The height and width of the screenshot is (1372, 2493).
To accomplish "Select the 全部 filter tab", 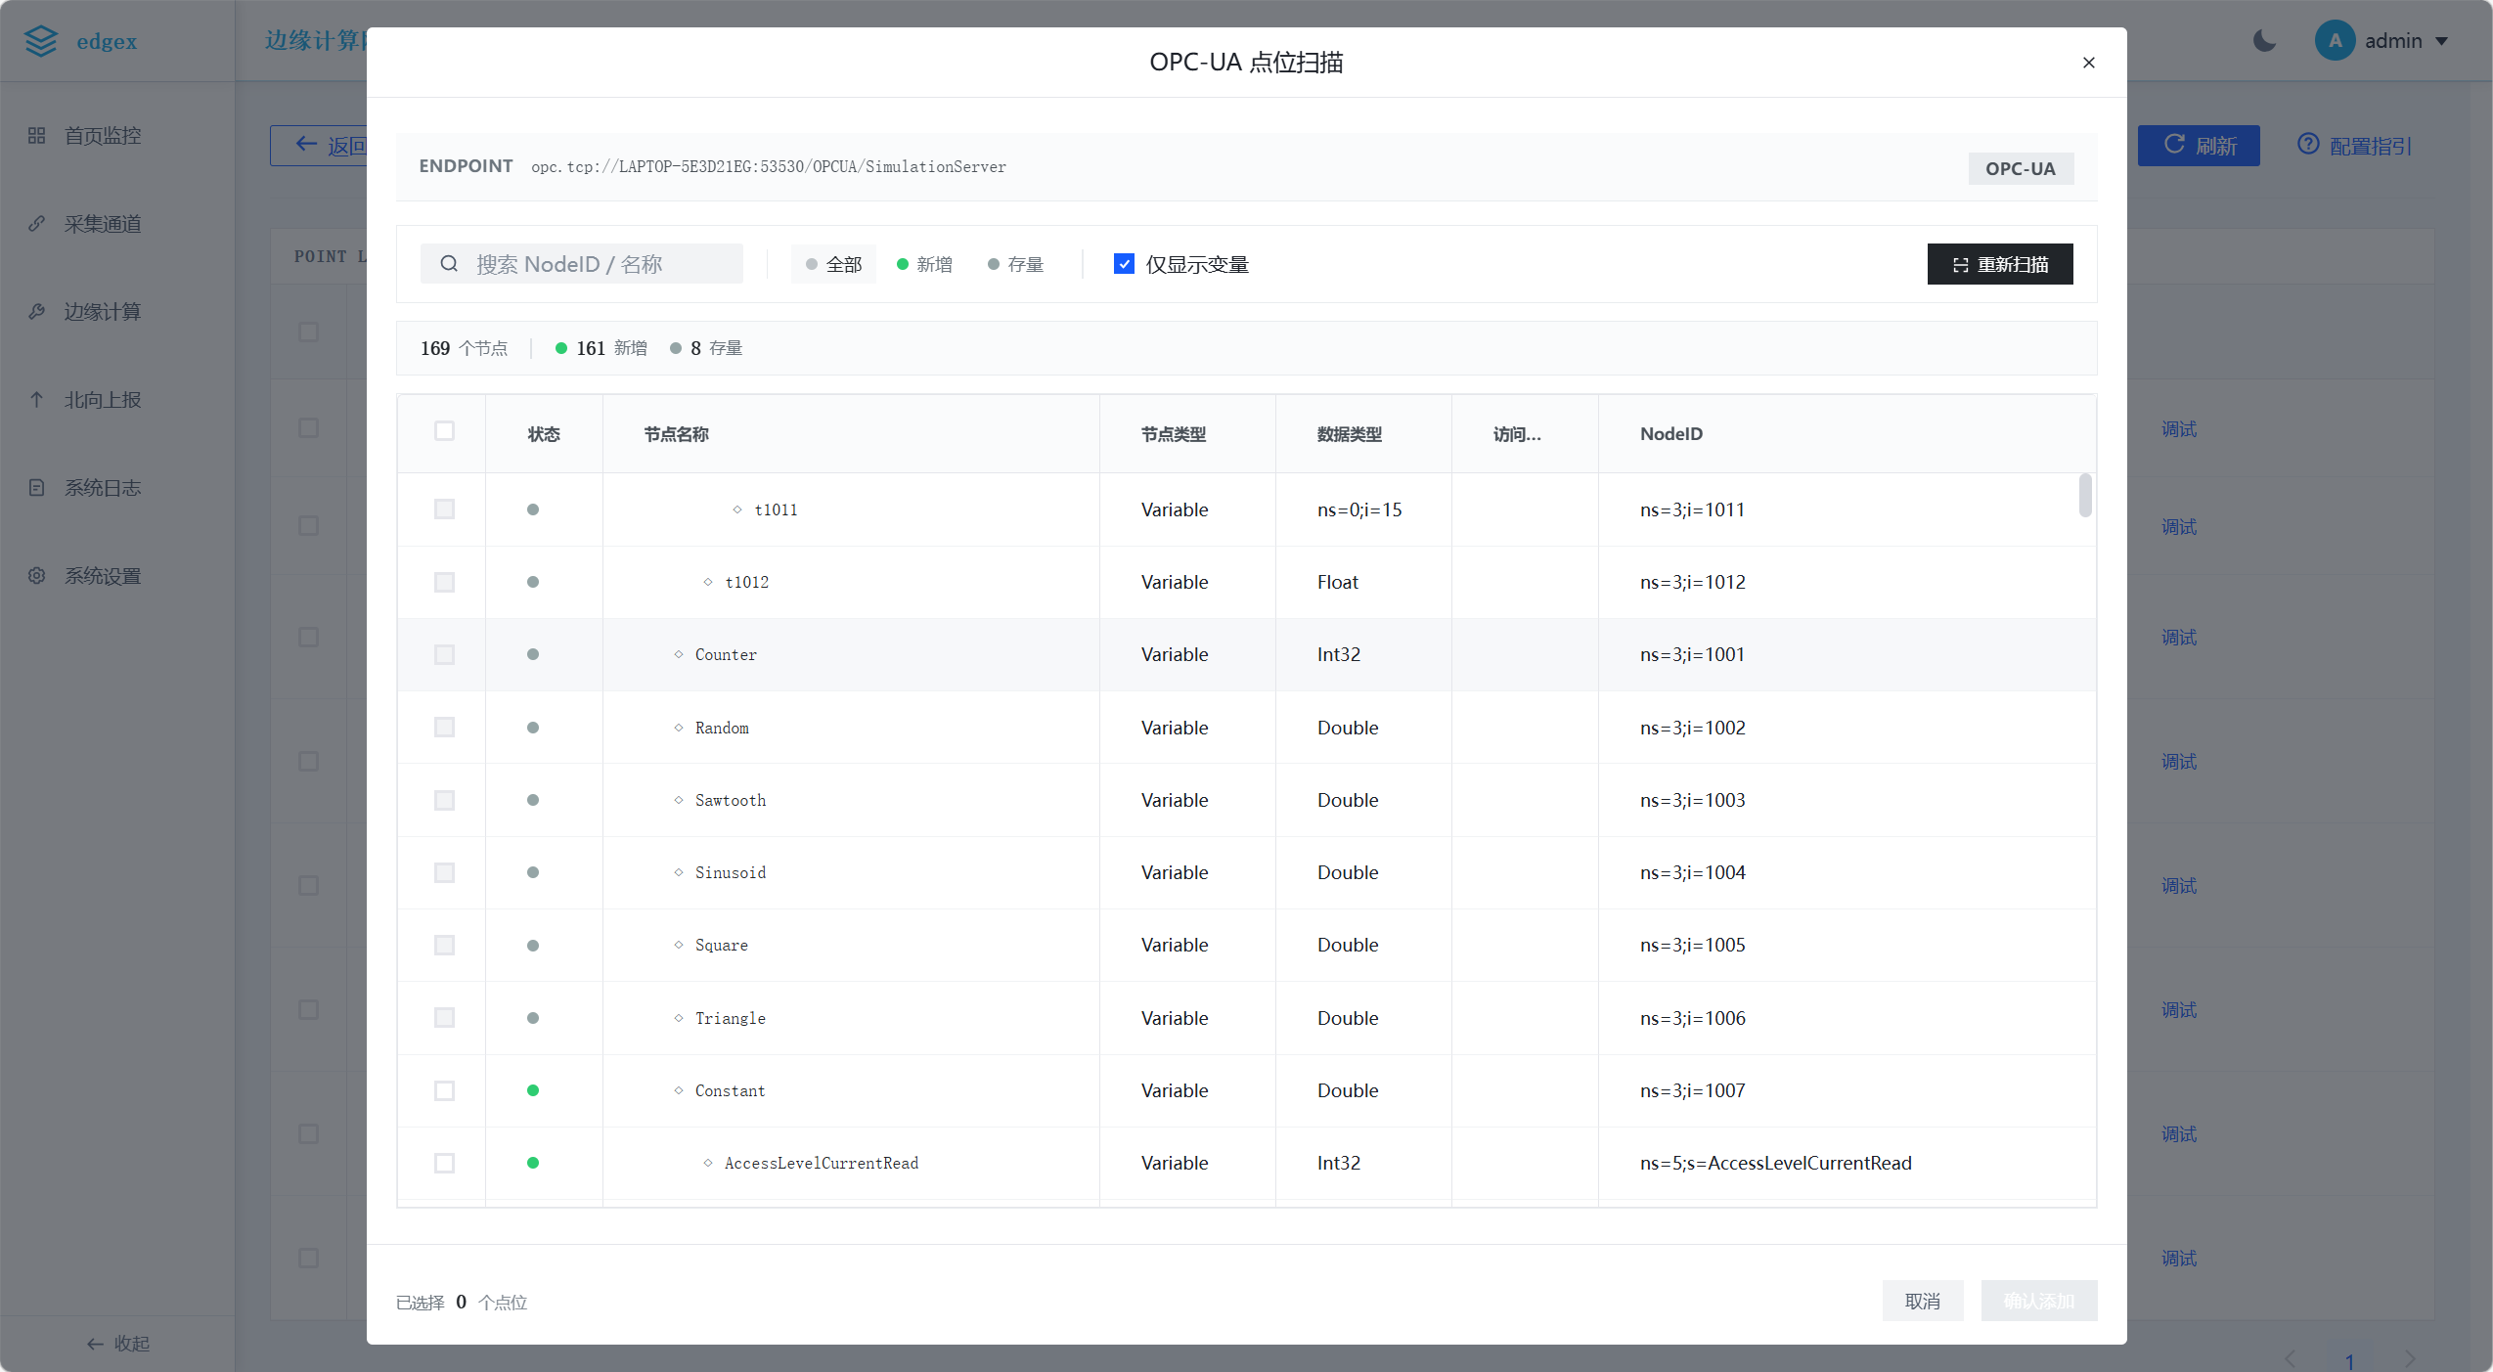I will pyautogui.click(x=833, y=264).
